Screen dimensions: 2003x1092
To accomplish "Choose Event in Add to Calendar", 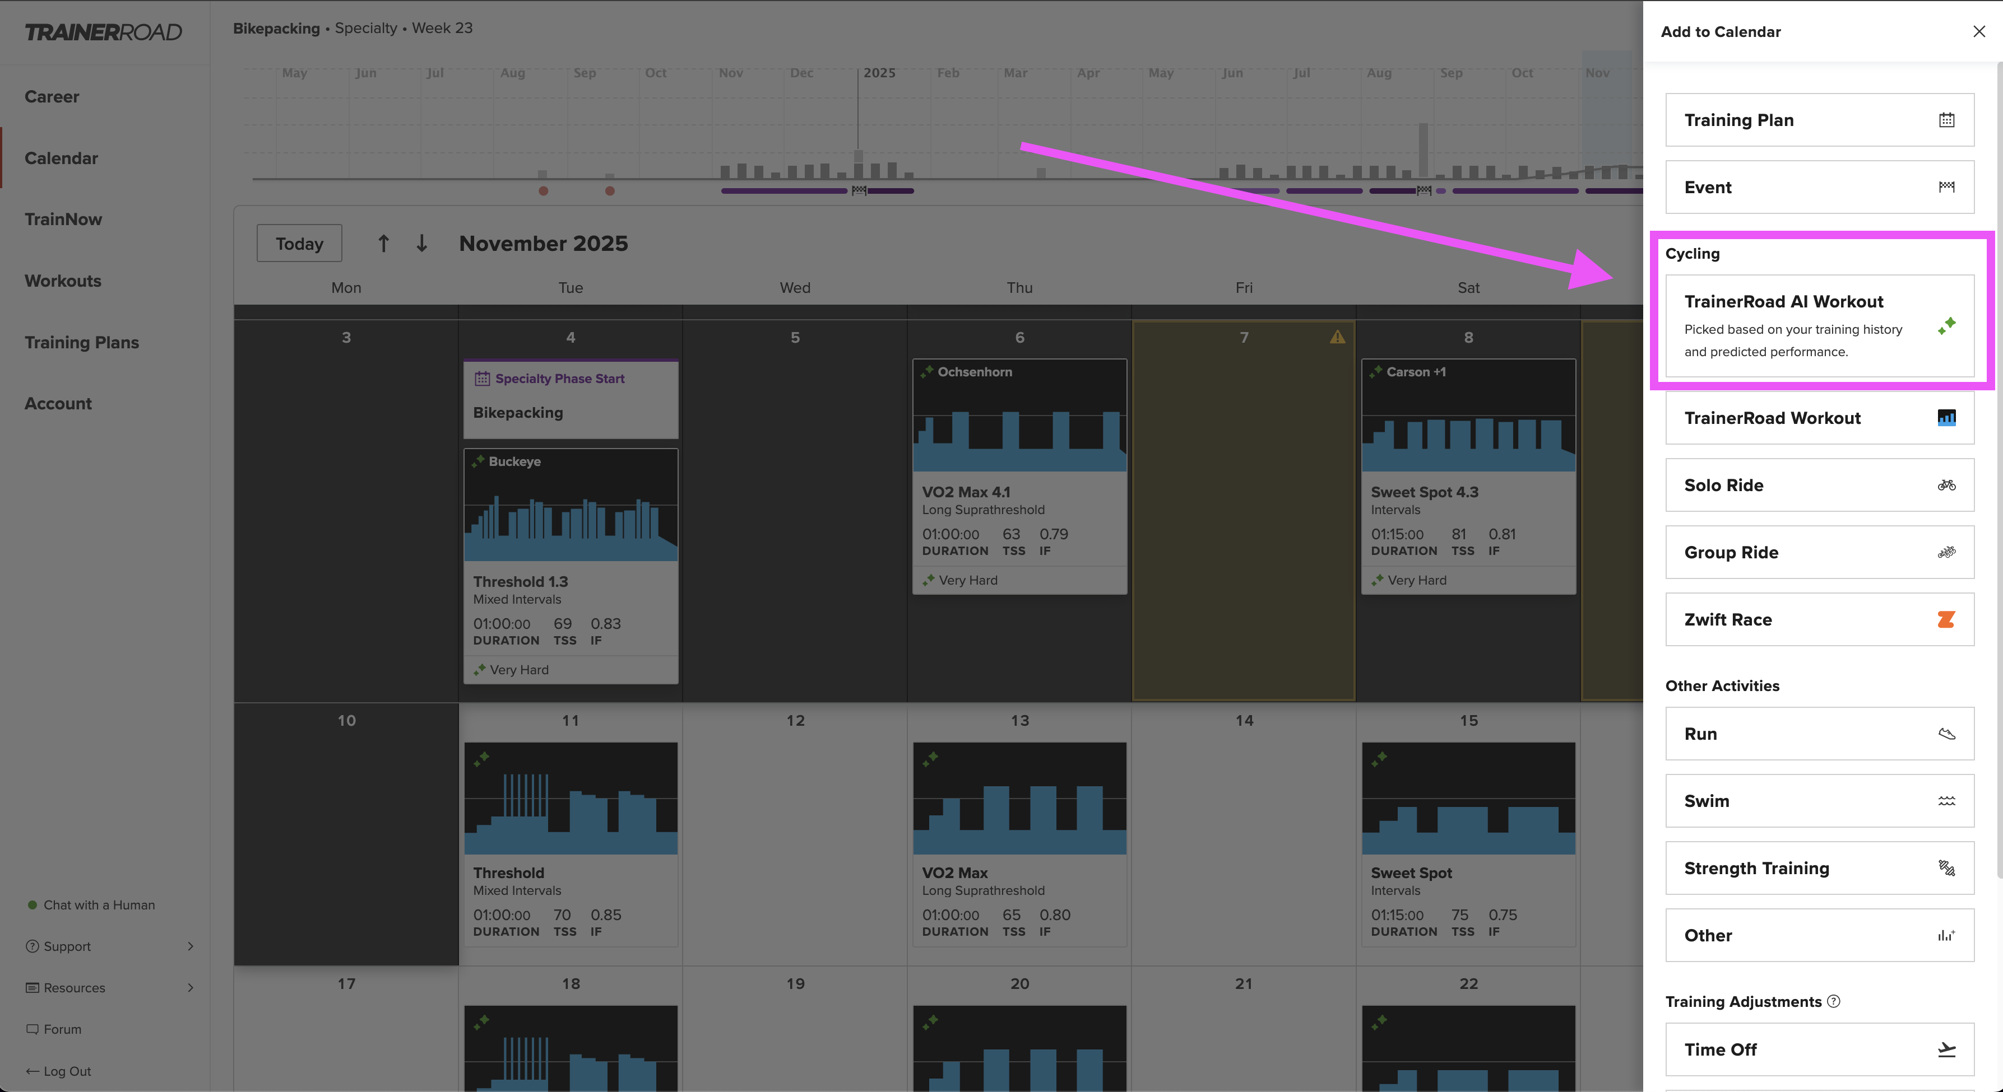I will 1820,186.
